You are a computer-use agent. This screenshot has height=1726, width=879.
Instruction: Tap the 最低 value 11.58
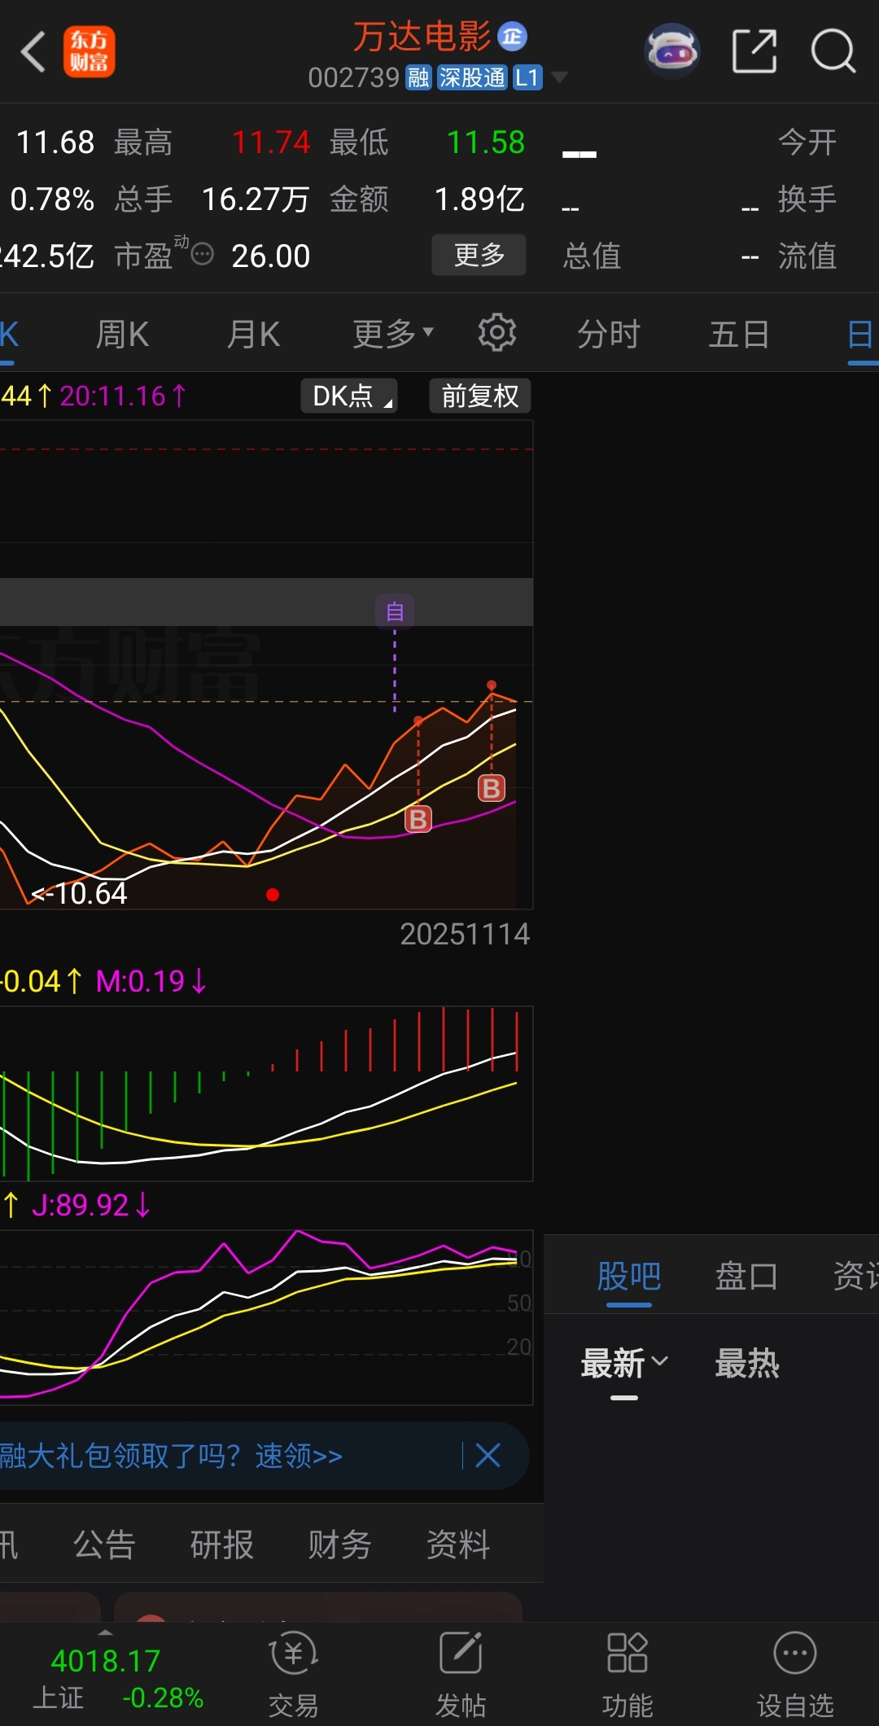(x=486, y=142)
